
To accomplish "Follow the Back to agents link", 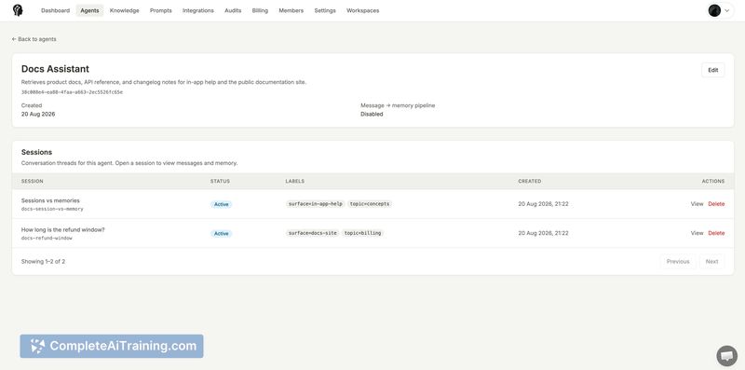I will click(x=34, y=39).
